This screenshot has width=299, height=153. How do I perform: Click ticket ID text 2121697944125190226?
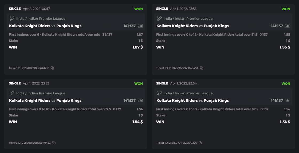click(183, 143)
